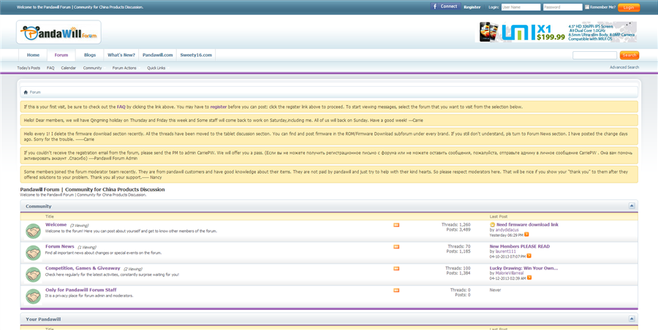This screenshot has width=658, height=330.
Task: Click the Threads: 1,260 count text
Action: tap(455, 225)
